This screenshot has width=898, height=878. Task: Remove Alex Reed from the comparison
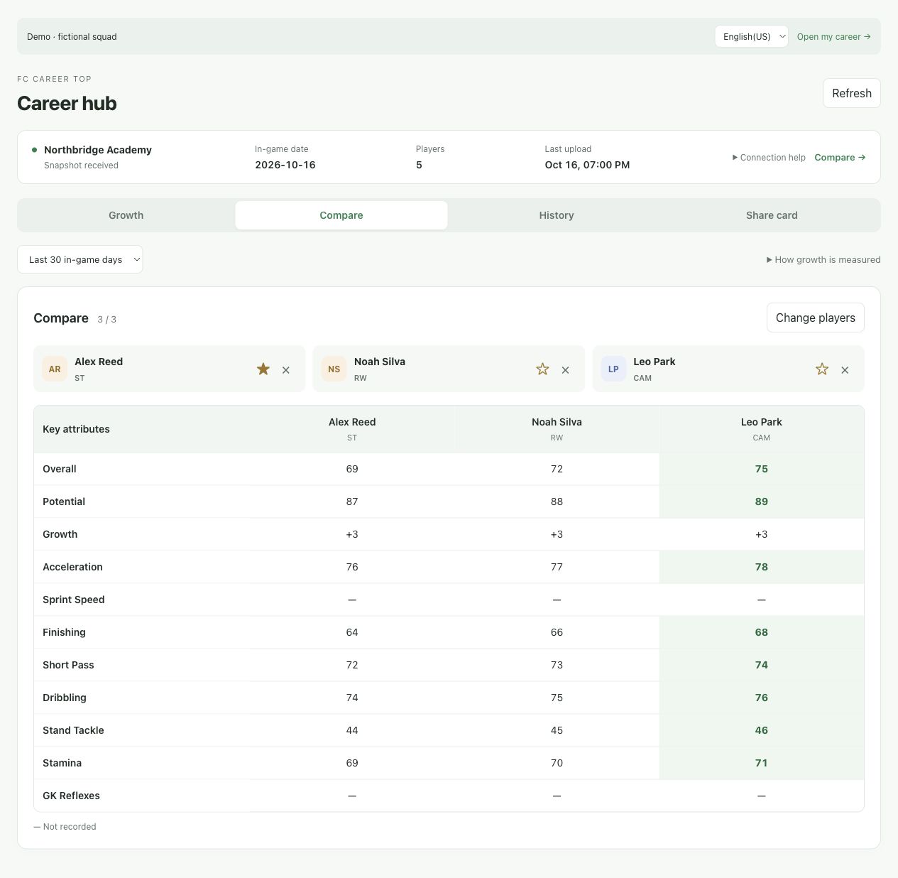point(286,370)
